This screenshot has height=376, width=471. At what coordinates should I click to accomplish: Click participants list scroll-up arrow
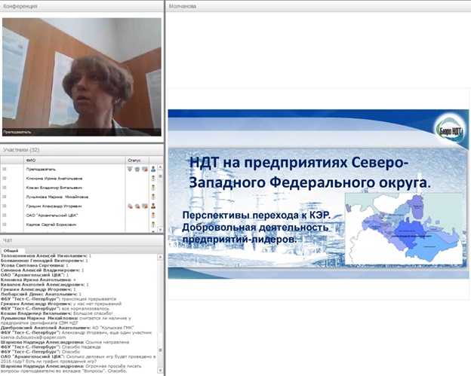pyautogui.click(x=161, y=167)
